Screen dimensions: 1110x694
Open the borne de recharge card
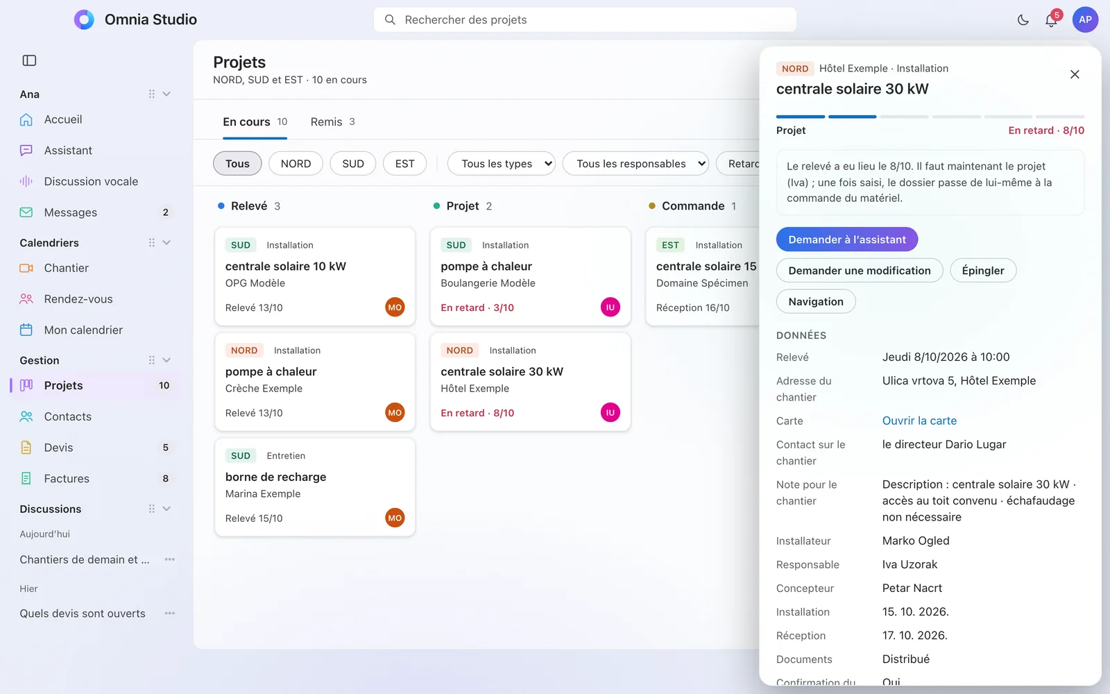click(x=315, y=487)
